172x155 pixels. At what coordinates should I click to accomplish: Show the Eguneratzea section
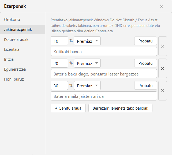tap(23, 69)
